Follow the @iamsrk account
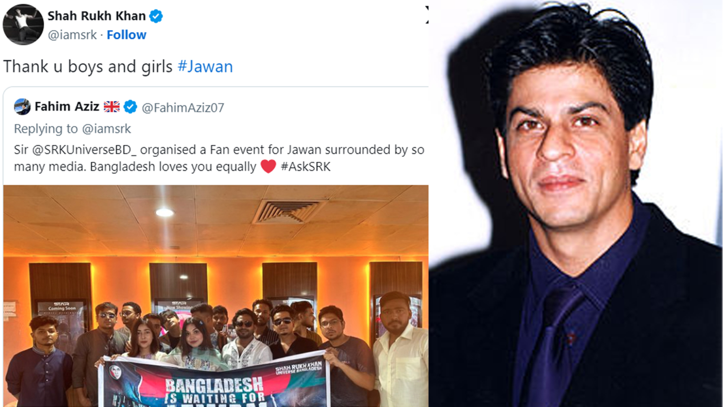This screenshot has height=407, width=723. tap(126, 35)
